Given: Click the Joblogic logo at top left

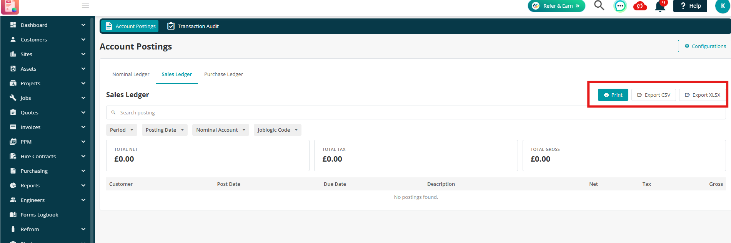Looking at the screenshot, I should pyautogui.click(x=10, y=7).
